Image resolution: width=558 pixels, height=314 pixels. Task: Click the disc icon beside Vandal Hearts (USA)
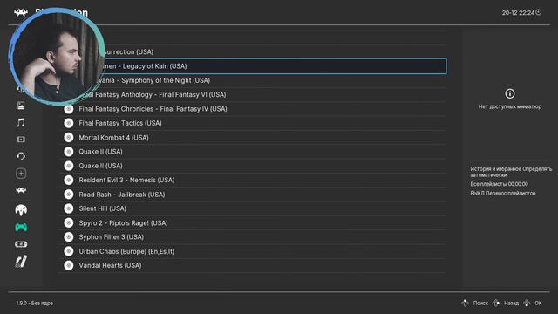[69, 265]
